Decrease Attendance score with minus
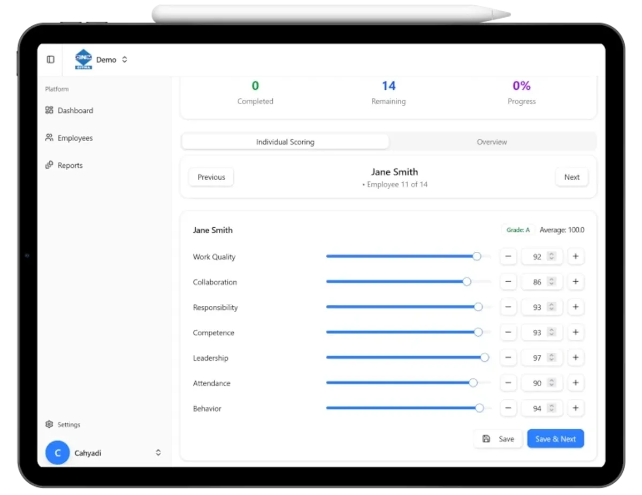This screenshot has width=642, height=495. point(508,383)
